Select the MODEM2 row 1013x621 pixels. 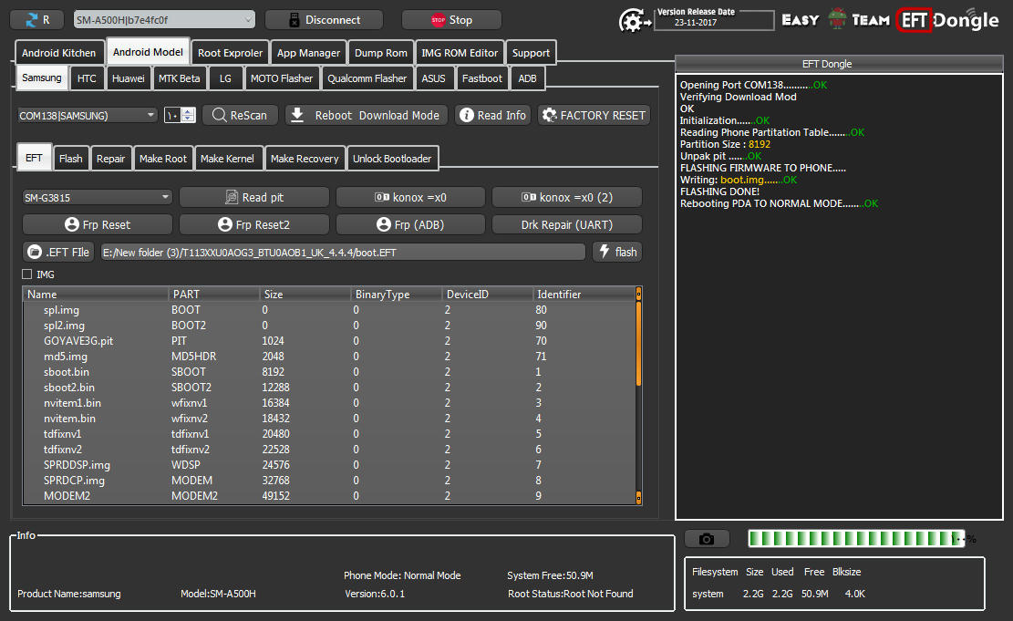pos(329,496)
